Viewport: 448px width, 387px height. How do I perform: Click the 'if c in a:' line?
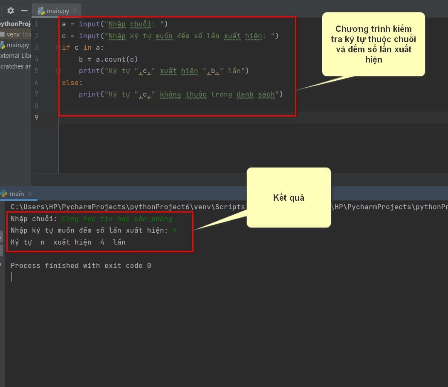[x=83, y=47]
